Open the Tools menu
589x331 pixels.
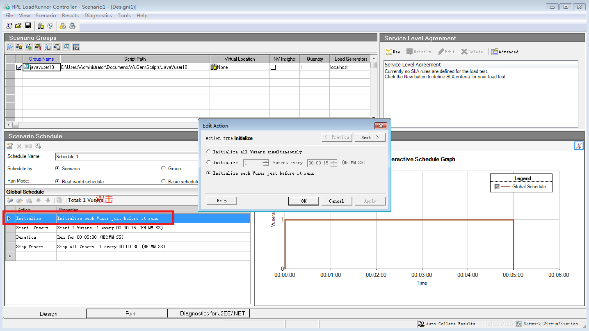pyautogui.click(x=124, y=16)
